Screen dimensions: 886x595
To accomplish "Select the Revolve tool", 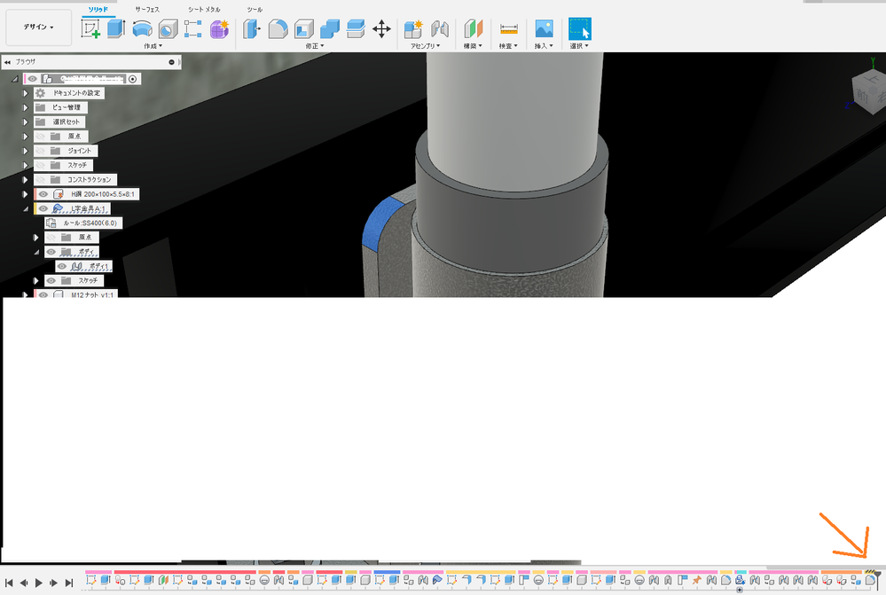I will 142,28.
